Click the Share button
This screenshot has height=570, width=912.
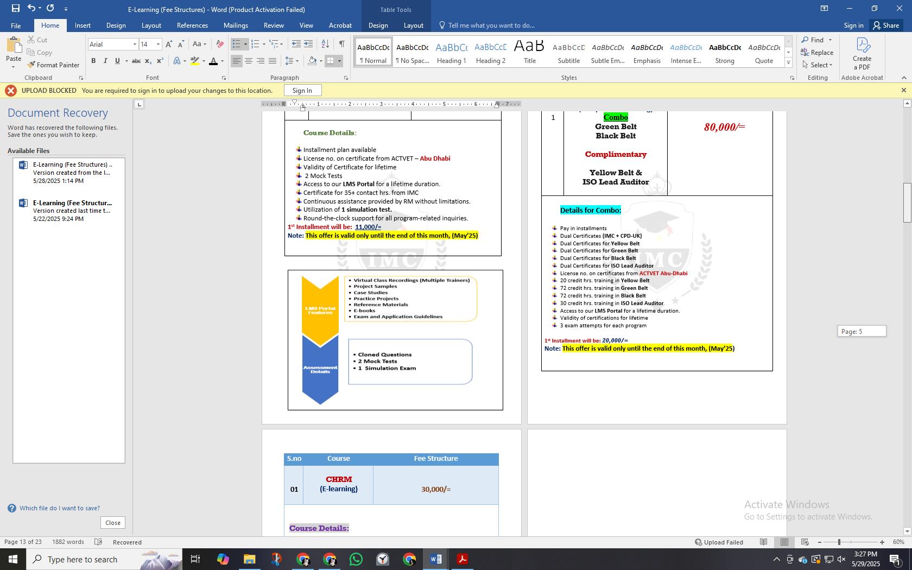point(886,26)
